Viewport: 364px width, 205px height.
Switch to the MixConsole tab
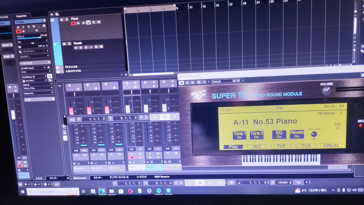tap(80, 177)
